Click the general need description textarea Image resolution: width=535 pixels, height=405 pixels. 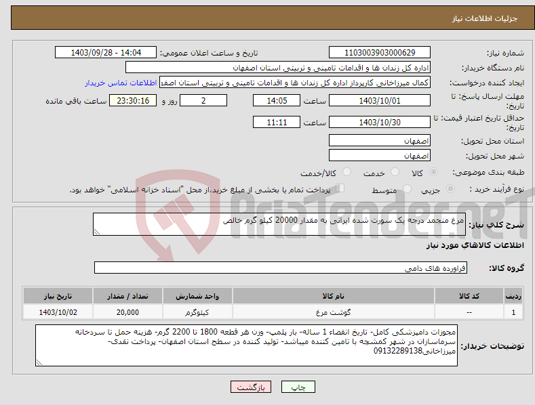279,224
